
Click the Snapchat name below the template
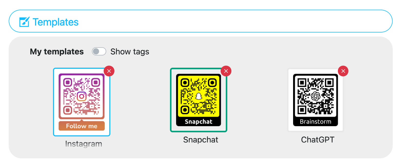pyautogui.click(x=201, y=140)
